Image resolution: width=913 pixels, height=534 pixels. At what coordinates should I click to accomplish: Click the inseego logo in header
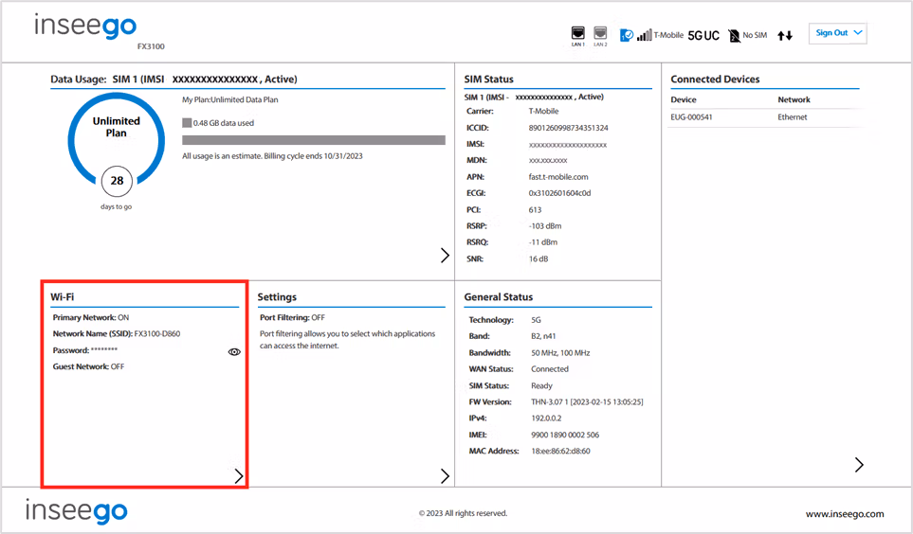click(85, 26)
